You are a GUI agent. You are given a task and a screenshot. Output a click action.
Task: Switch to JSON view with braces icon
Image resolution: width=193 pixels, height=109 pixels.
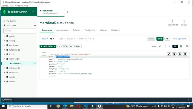181,46
